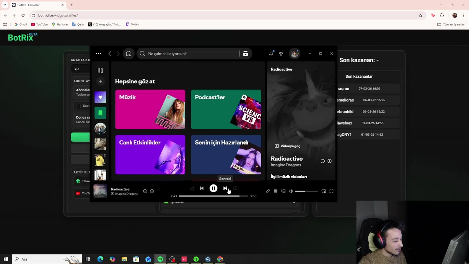
Task: Open Twitch bookmark
Action: click(x=132, y=25)
